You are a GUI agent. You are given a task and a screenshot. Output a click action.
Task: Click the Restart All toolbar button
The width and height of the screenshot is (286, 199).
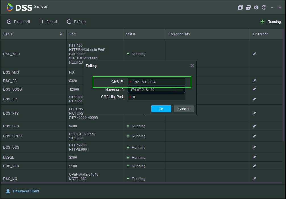pos(18,22)
